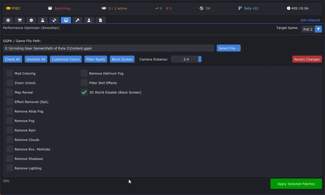Open the globe icon tab

click(x=8, y=20)
